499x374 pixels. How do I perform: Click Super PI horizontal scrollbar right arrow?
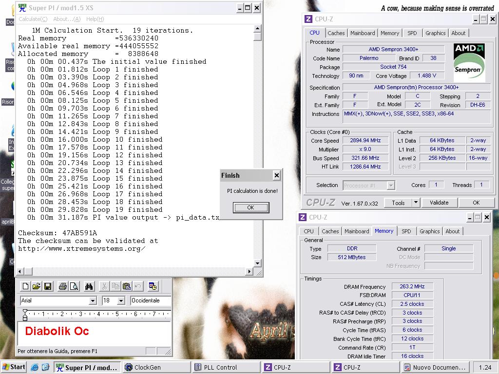click(249, 271)
